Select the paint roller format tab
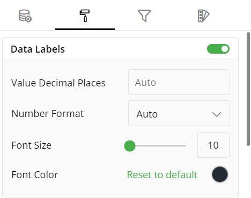251x198 pixels. (x=85, y=16)
